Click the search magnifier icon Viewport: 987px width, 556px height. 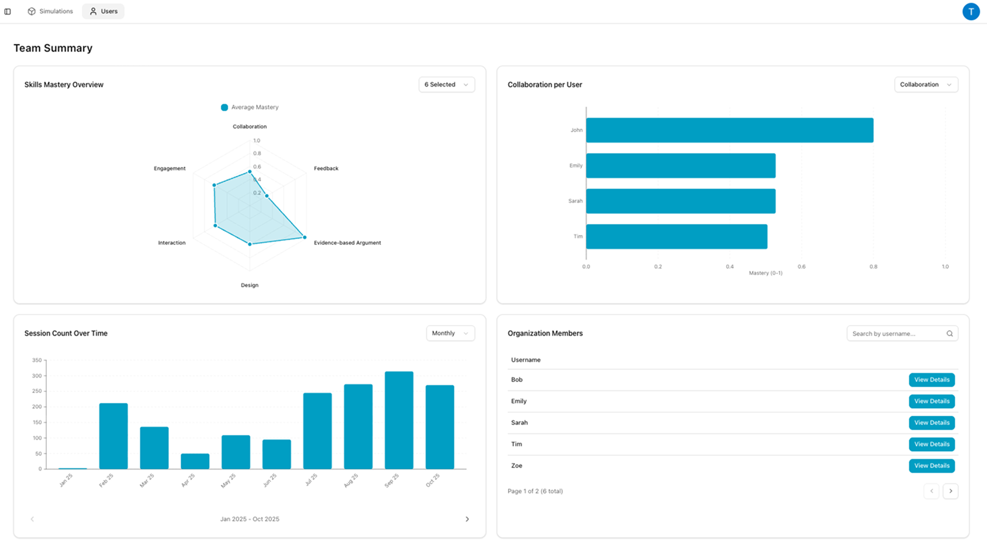tap(950, 334)
